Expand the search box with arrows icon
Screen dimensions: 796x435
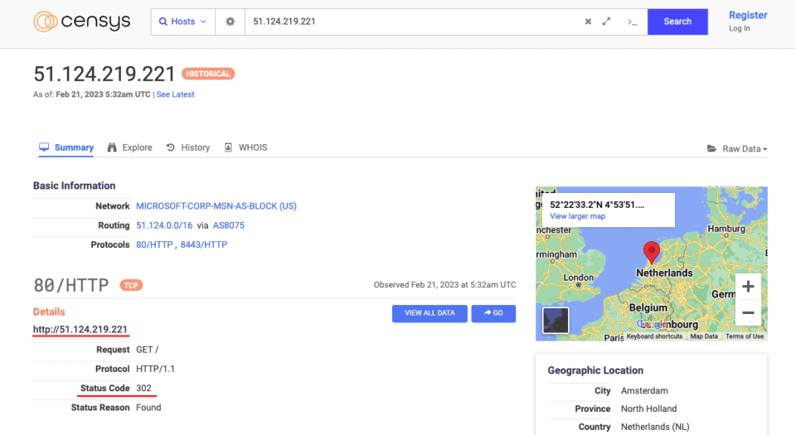(x=607, y=22)
